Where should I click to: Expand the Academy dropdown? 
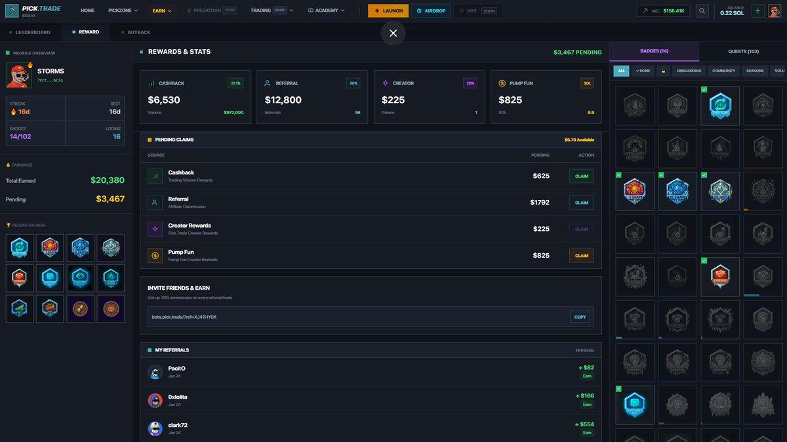pyautogui.click(x=326, y=10)
